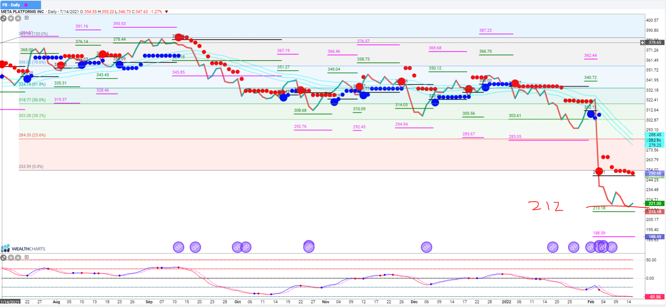
Task: Click the green 305.56 level label
Action: [469, 114]
